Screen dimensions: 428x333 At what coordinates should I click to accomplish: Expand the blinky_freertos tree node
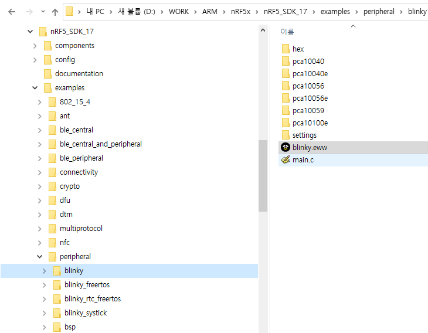pos(44,285)
